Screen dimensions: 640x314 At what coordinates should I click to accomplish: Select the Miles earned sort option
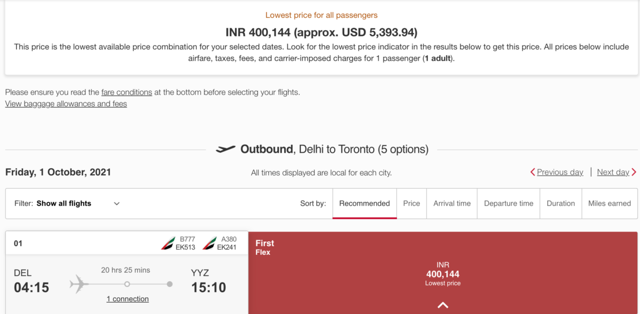tap(610, 203)
